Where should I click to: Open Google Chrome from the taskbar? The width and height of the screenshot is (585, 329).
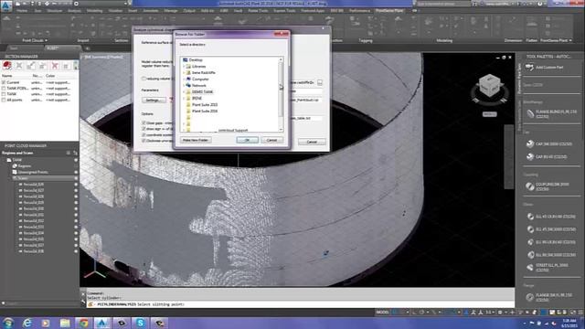[x=83, y=323]
